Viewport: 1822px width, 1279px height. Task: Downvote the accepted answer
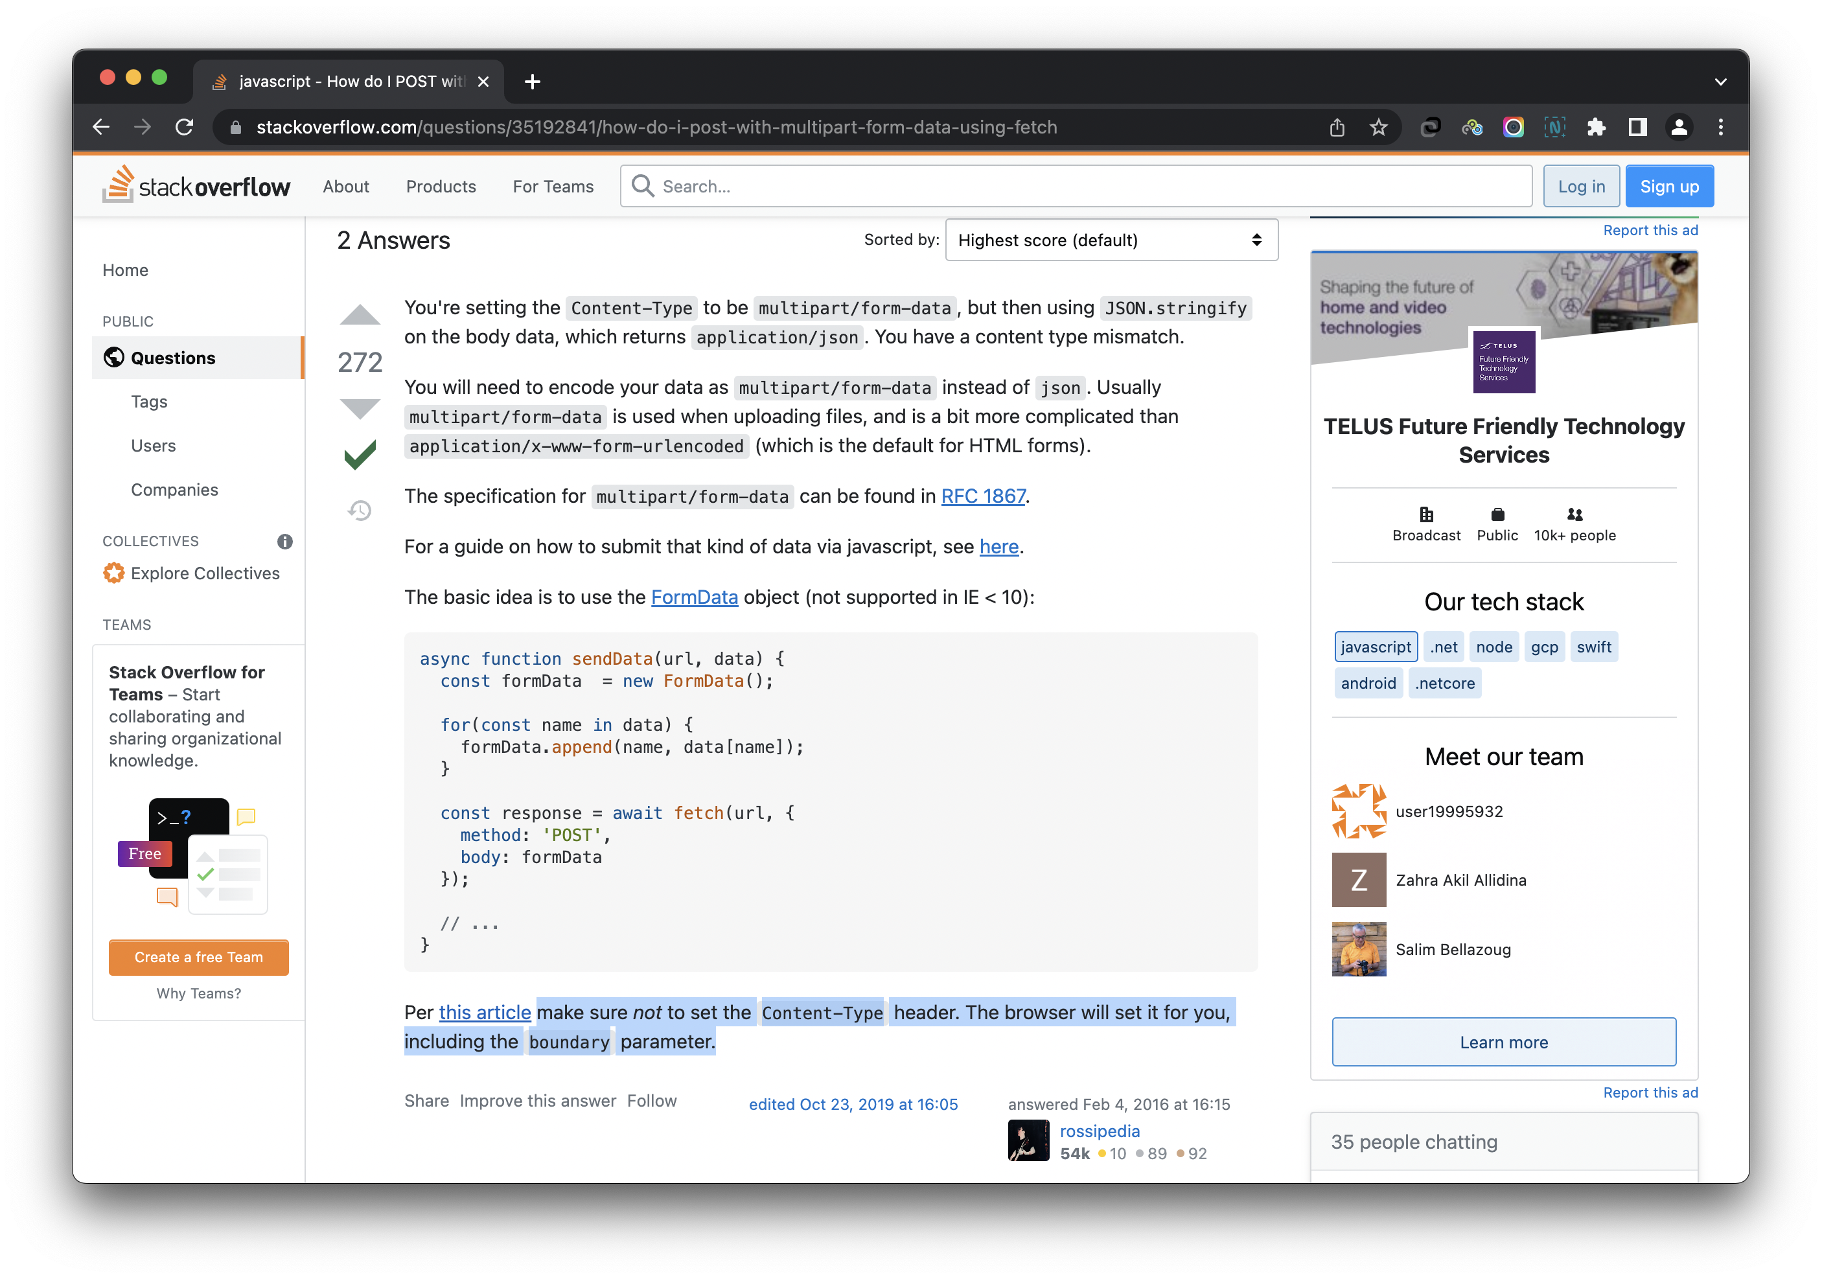(x=360, y=409)
